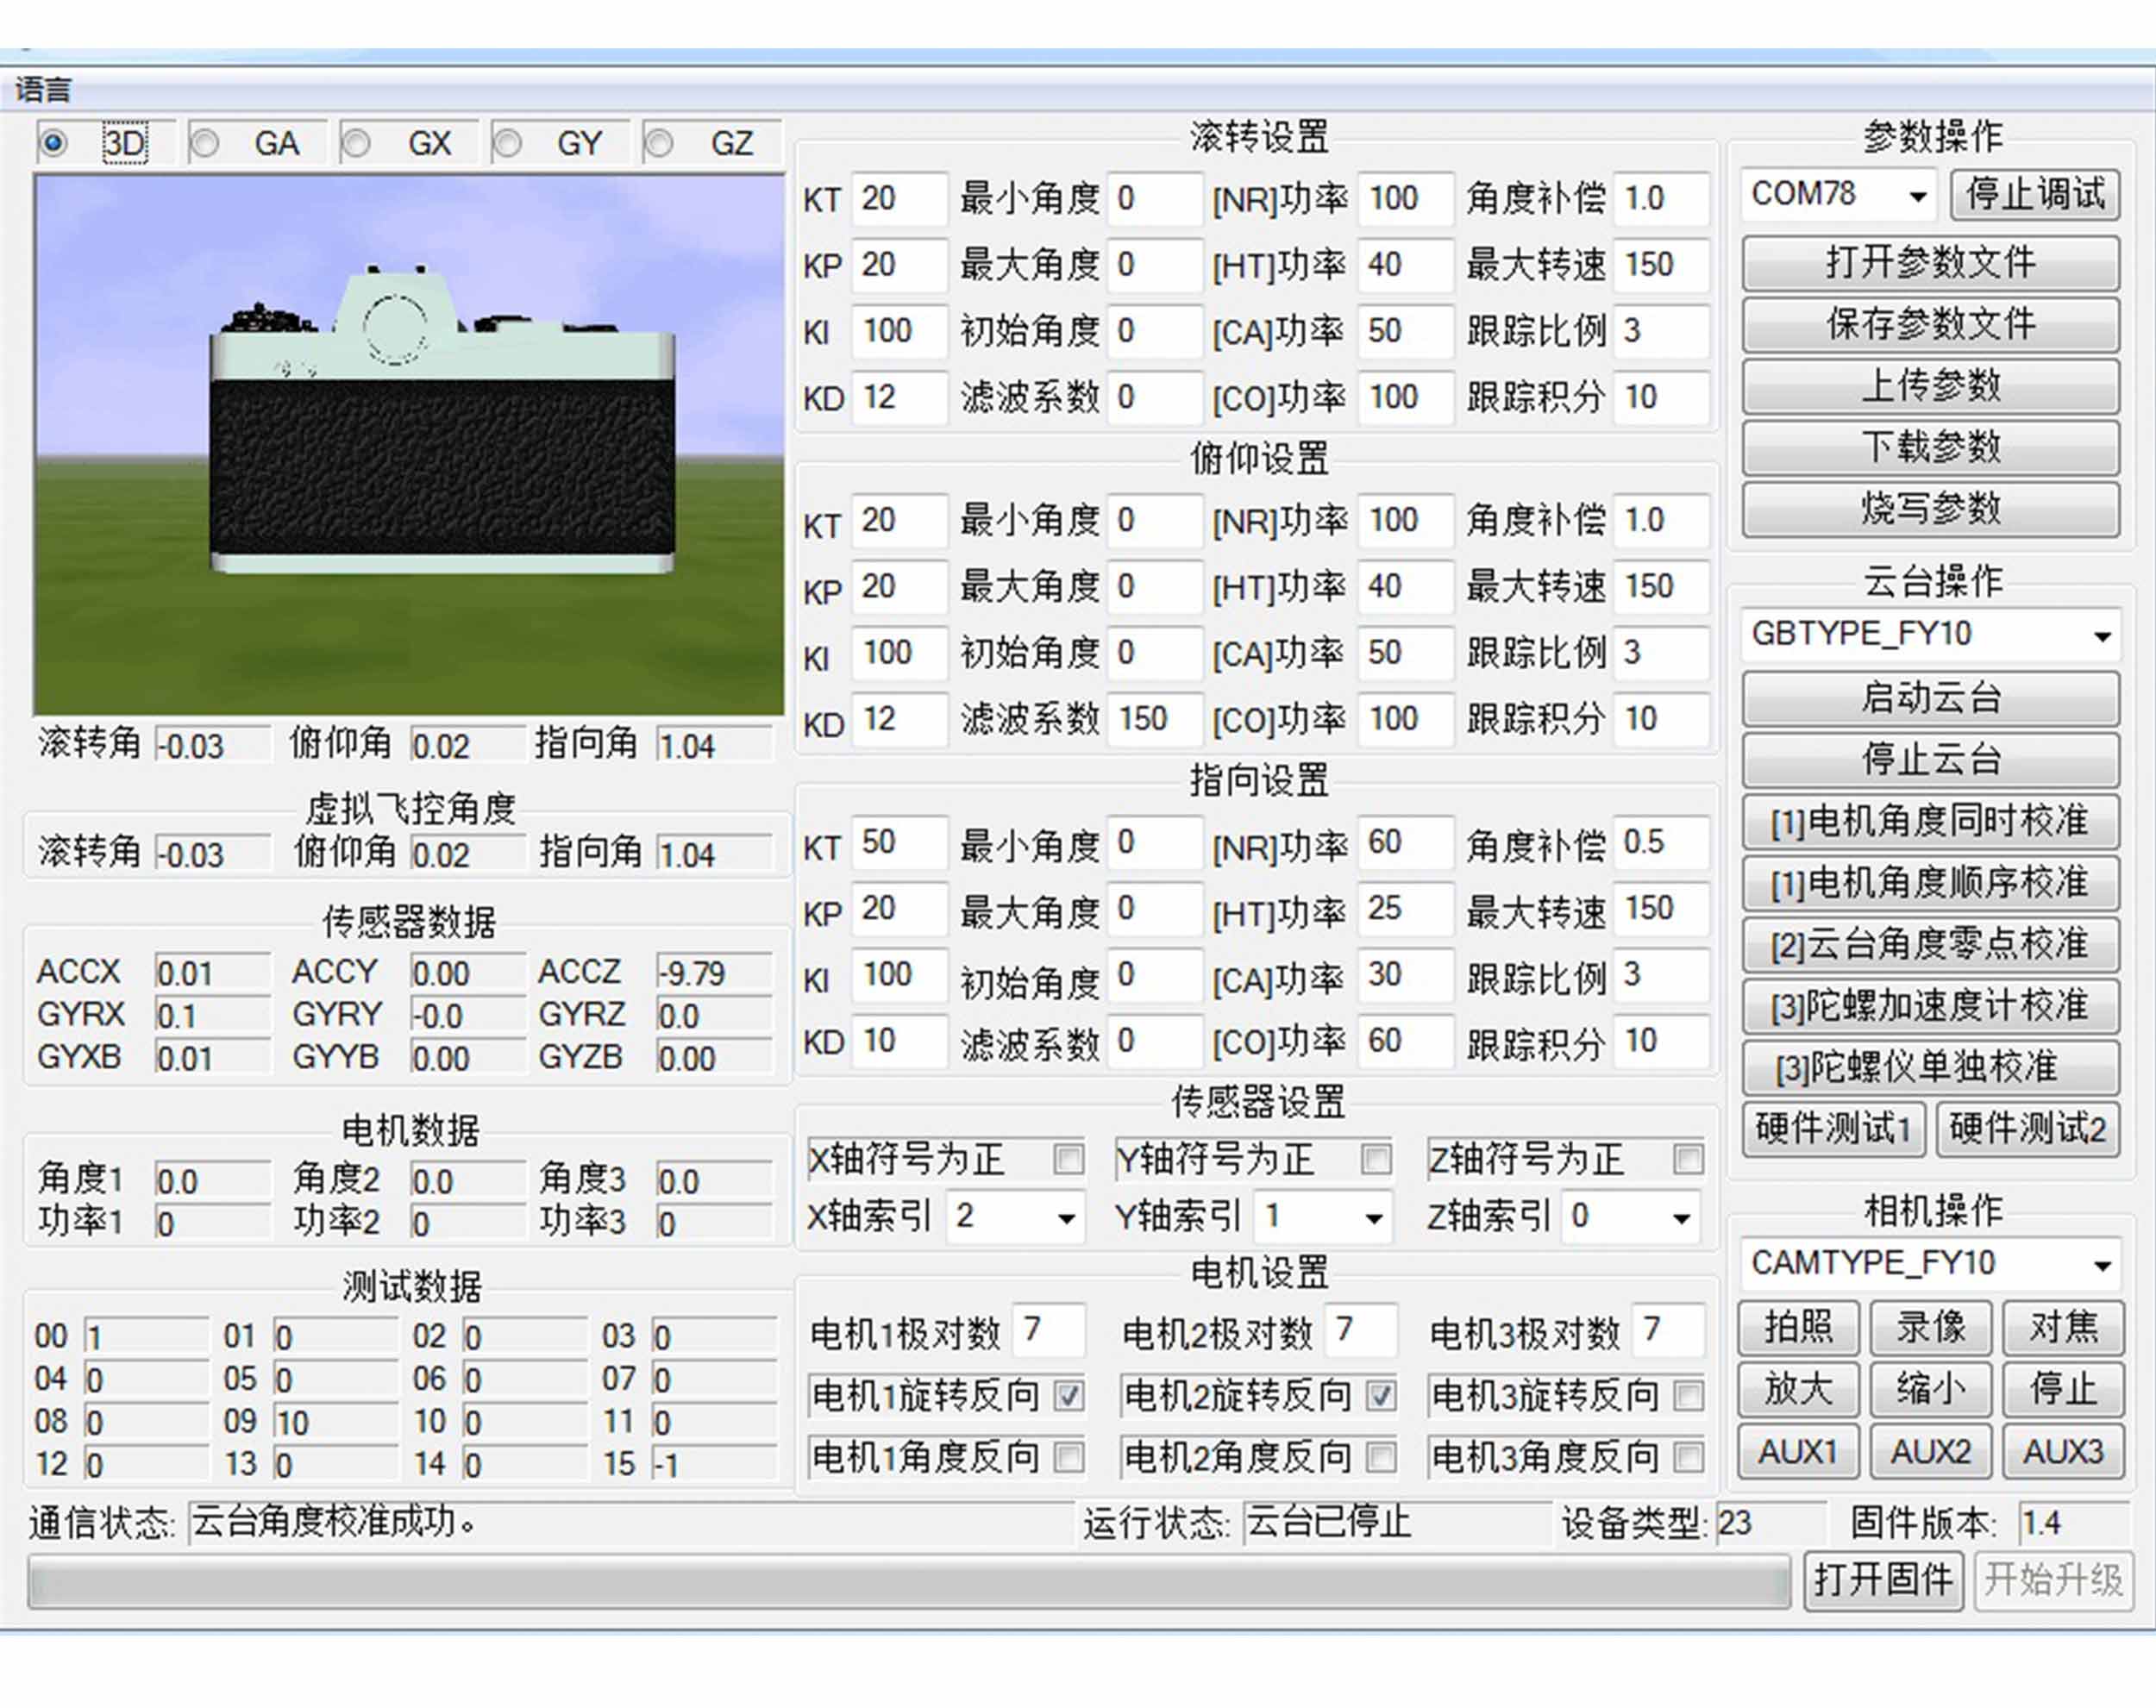Screen dimensions: 2156x1708
Task: Uncheck 电机1旋转反向 checkbox
Action: pyautogui.click(x=1068, y=1395)
